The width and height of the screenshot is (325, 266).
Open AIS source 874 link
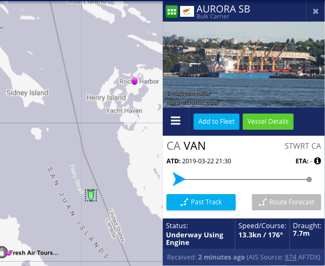tap(290, 257)
